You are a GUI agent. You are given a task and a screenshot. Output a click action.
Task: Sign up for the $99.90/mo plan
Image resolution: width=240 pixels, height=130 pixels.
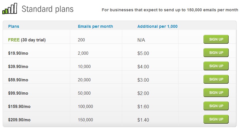216,93
